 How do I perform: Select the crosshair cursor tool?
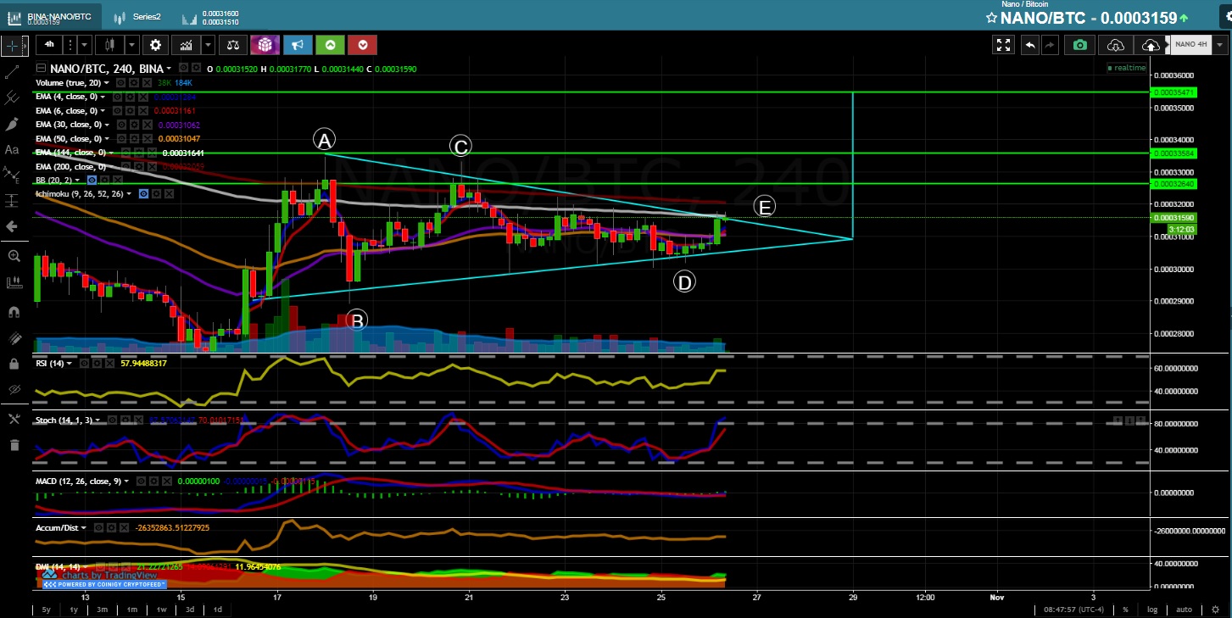13,45
